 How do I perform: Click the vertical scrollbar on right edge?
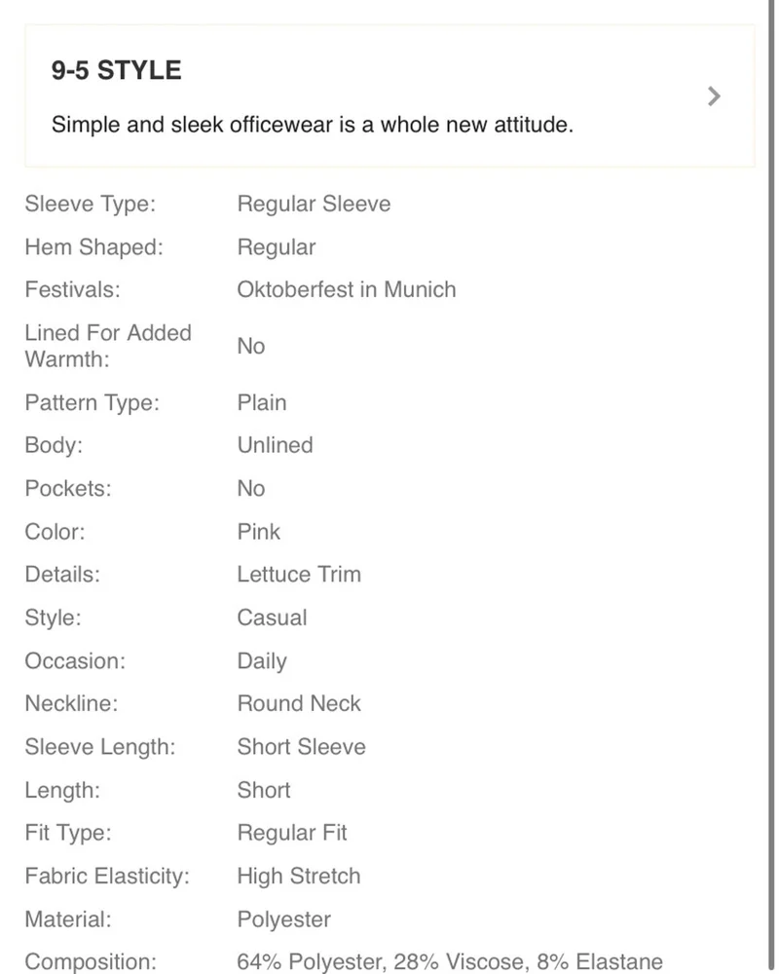pyautogui.click(x=772, y=487)
